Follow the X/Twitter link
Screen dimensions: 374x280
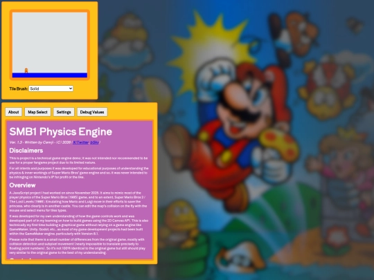point(81,142)
